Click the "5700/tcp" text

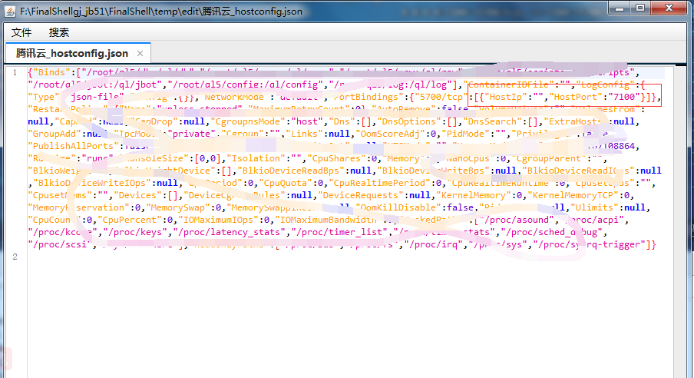439,97
